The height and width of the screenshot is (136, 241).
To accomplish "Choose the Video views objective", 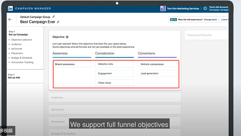I will [114, 83].
